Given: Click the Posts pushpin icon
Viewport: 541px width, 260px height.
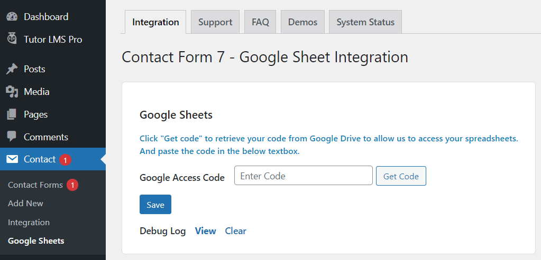Looking at the screenshot, I should [12, 69].
